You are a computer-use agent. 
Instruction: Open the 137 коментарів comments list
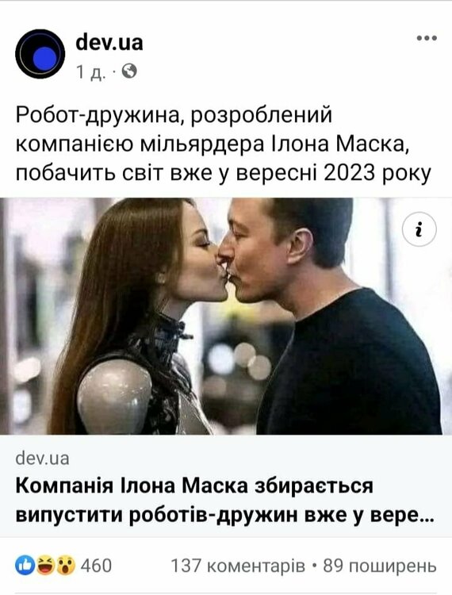(x=238, y=566)
